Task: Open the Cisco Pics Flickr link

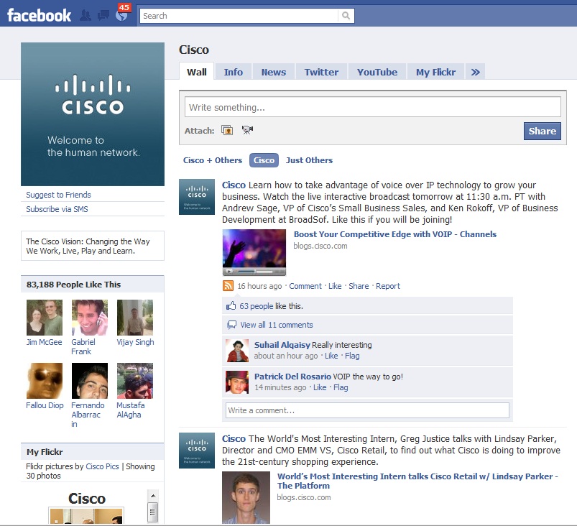Action: [102, 466]
